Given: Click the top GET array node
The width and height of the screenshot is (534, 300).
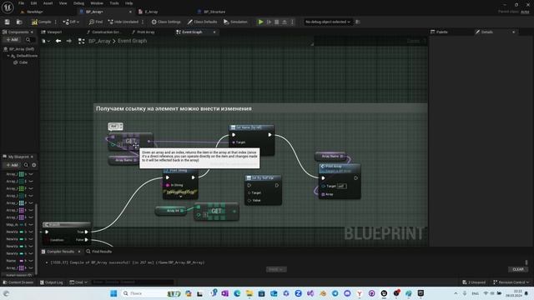Looking at the screenshot, I should pos(130,142).
